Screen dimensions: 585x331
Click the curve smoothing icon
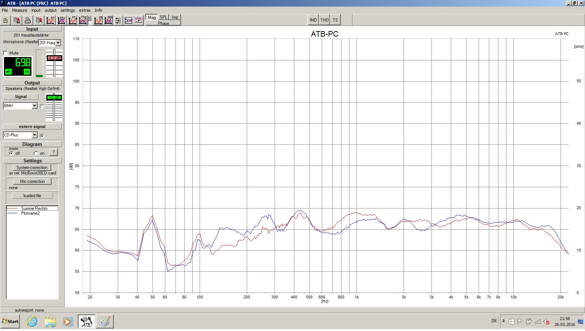139,20
